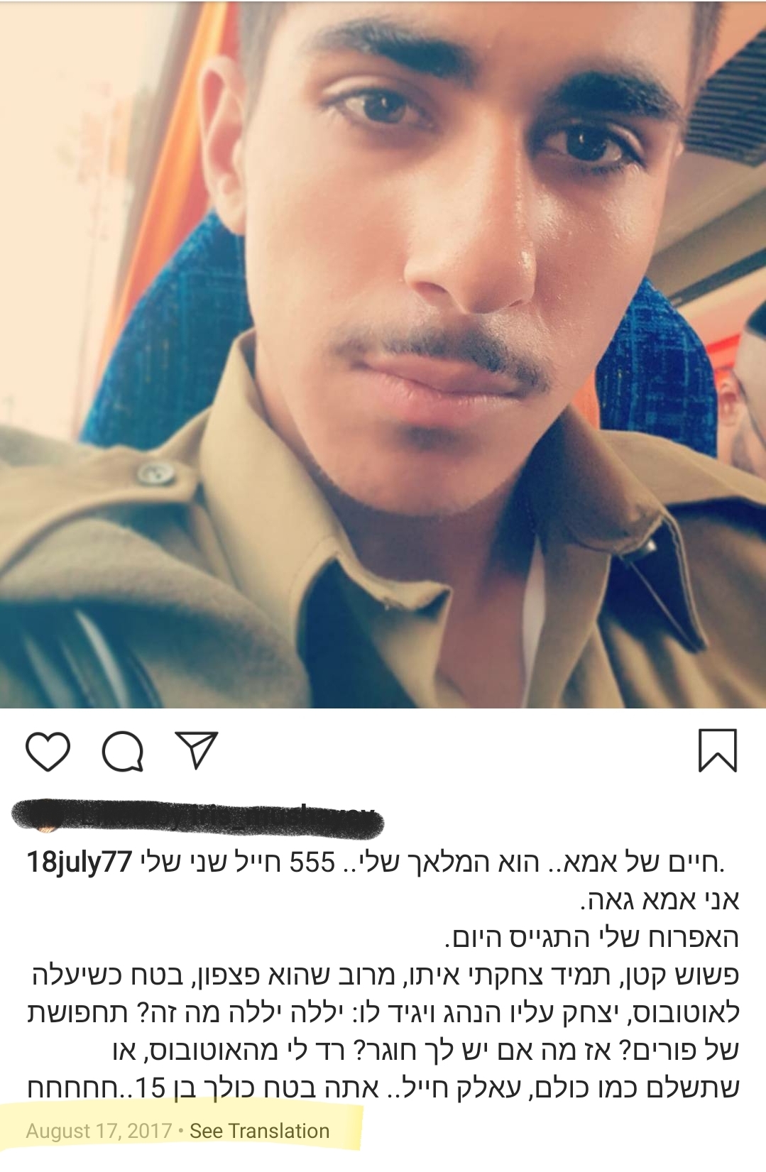This screenshot has width=766, height=1172.
Task: Open the August 17, 2017 timestamp
Action: pyautogui.click(x=99, y=1131)
